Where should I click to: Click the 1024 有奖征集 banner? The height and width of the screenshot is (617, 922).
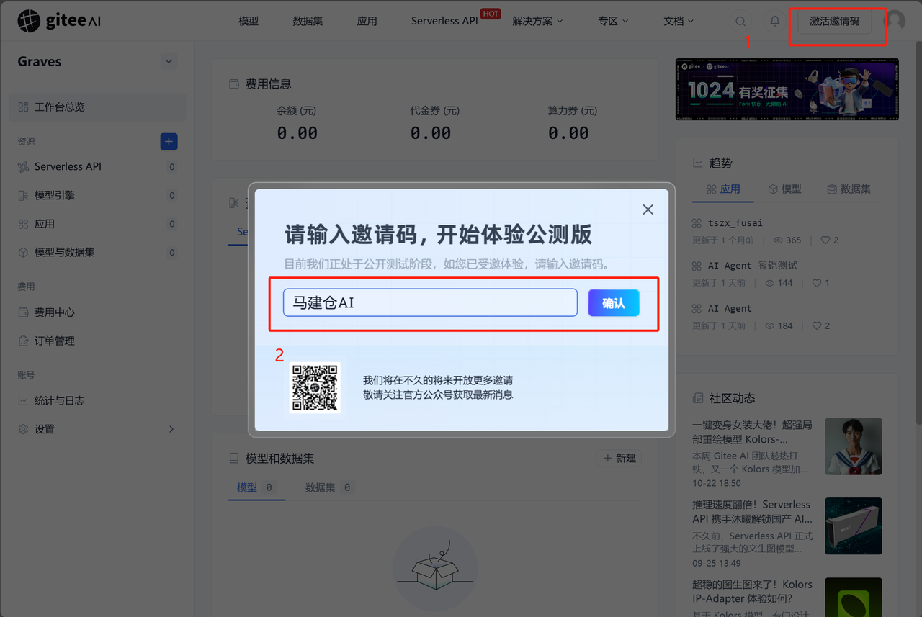[787, 89]
